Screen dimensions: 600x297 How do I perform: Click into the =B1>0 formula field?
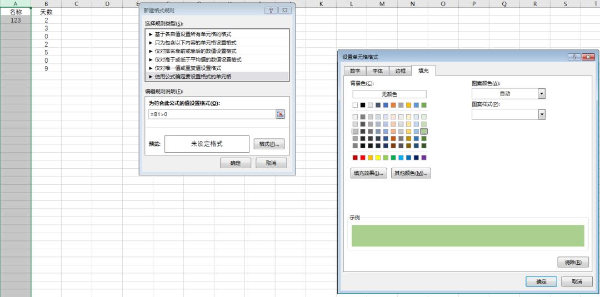point(211,114)
